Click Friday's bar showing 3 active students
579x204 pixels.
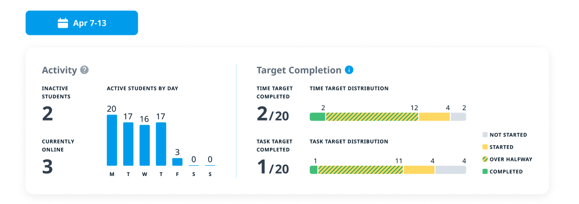point(178,162)
